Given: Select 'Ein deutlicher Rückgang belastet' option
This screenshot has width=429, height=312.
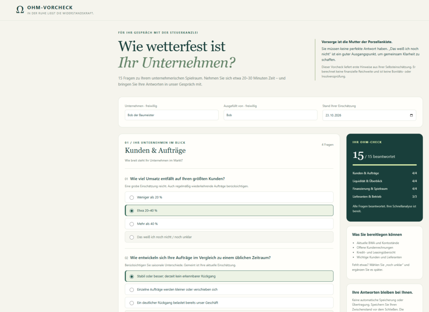Looking at the screenshot, I should (229, 303).
